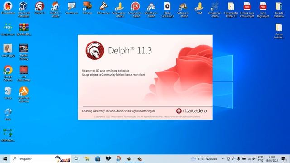This screenshot has width=290, height=163.
Task: Open the Delphi 11 desktop shortcut
Action: (x=40, y=8)
